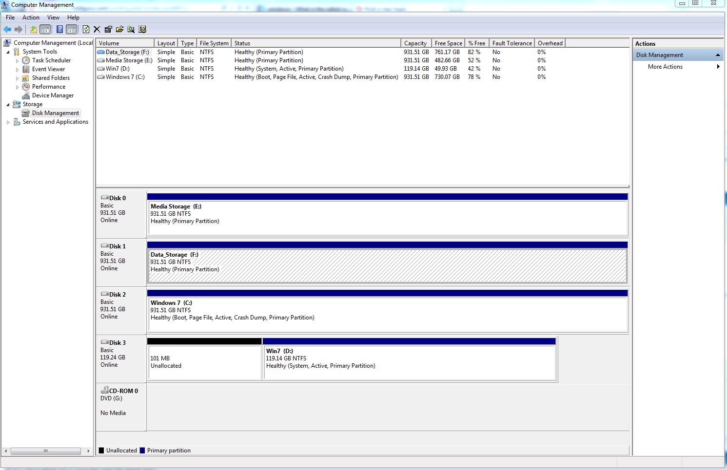The height and width of the screenshot is (470, 727).
Task: Sort by the Fault Tolerance column header
Action: tap(512, 43)
